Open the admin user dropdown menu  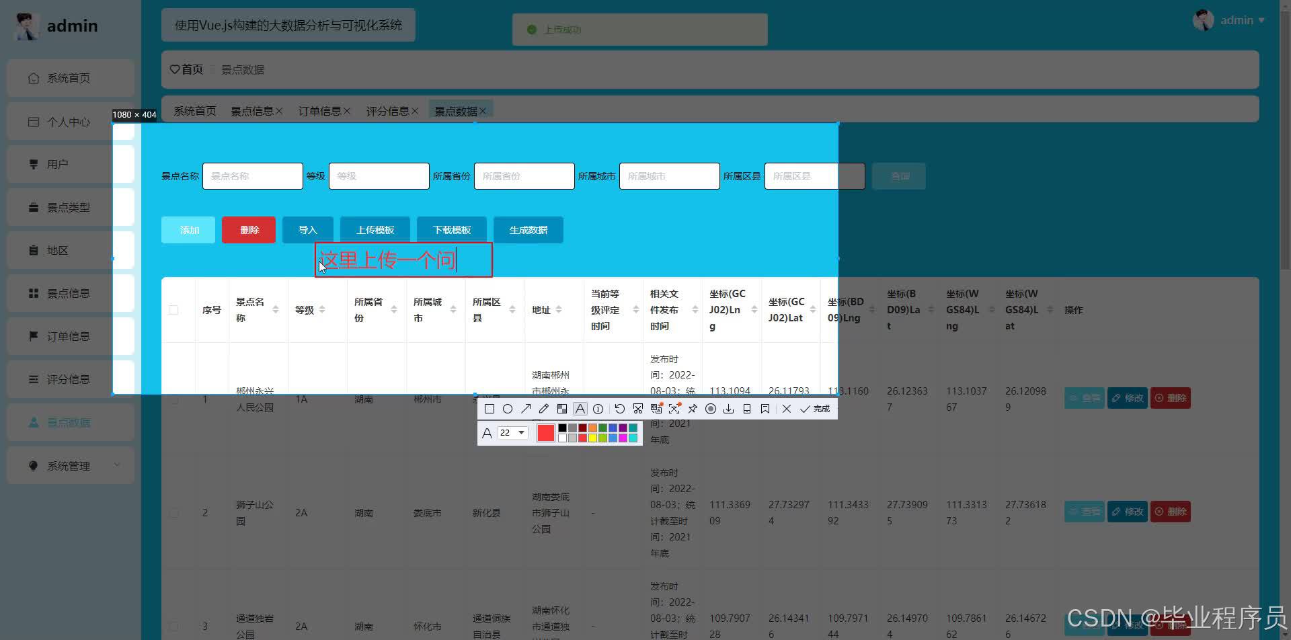[1243, 20]
